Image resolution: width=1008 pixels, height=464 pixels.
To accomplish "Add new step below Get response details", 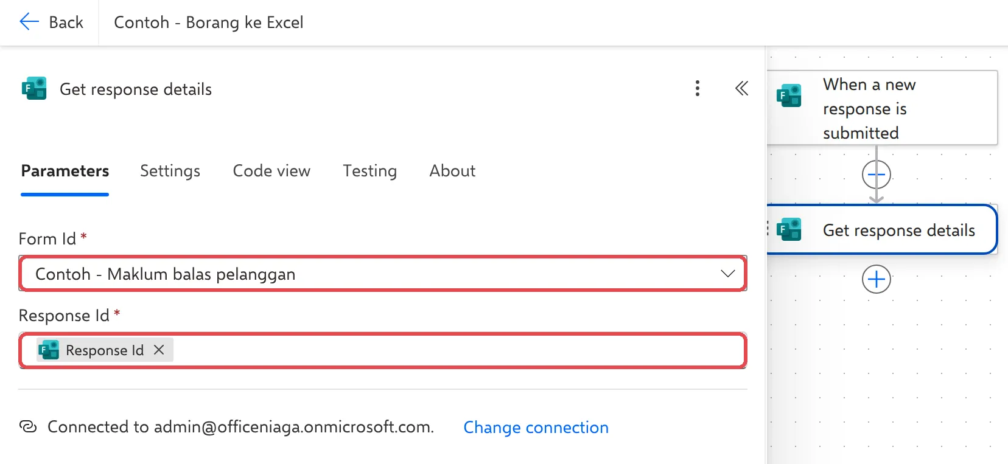I will point(877,280).
